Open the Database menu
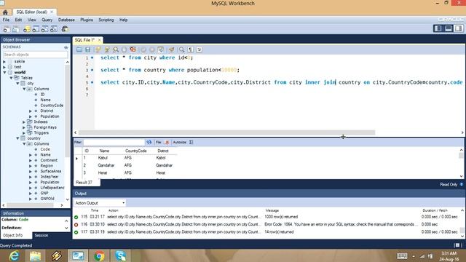Image resolution: width=466 pixels, height=262 pixels. click(66, 20)
